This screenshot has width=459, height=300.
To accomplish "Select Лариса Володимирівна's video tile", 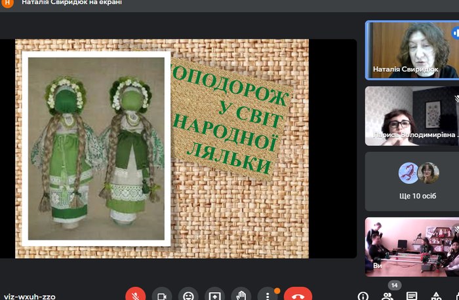I will (x=412, y=115).
